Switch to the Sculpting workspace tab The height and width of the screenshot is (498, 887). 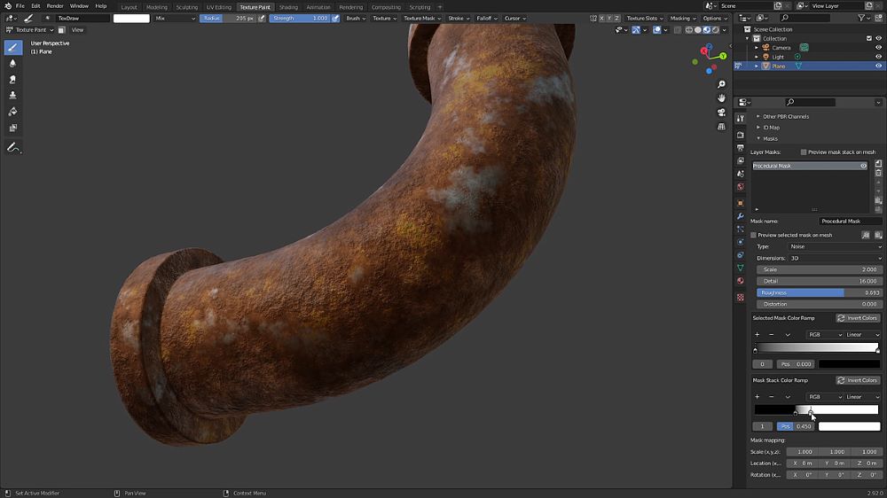(x=186, y=7)
